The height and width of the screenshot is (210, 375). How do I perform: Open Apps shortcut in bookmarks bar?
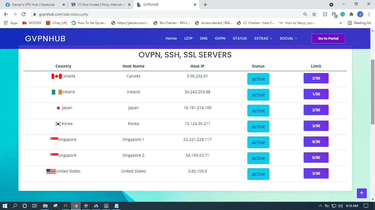coord(11,23)
